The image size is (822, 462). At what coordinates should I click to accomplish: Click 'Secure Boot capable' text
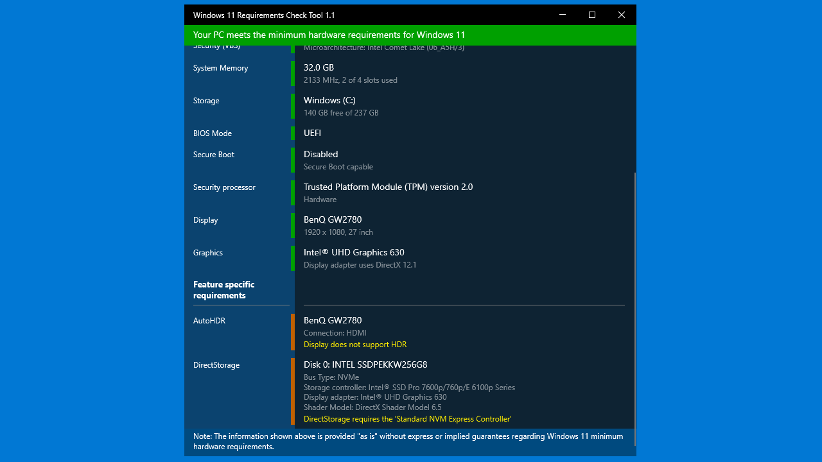click(338, 167)
